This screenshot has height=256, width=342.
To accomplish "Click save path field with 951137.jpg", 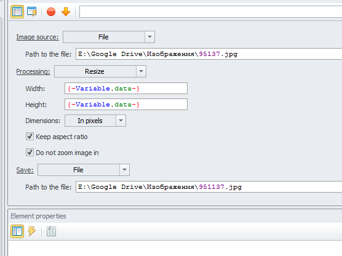I will pos(209,187).
